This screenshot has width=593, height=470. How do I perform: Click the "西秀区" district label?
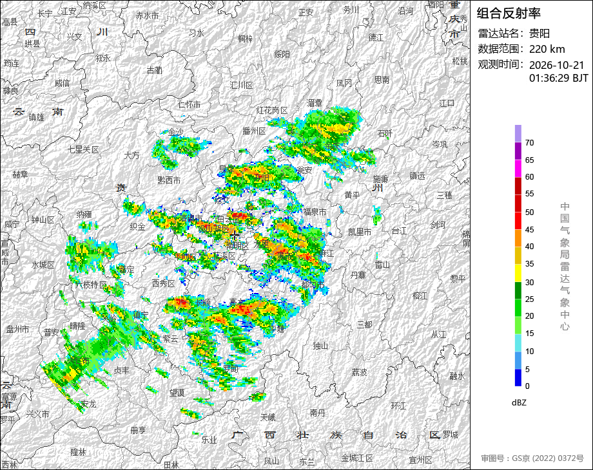coord(163,283)
